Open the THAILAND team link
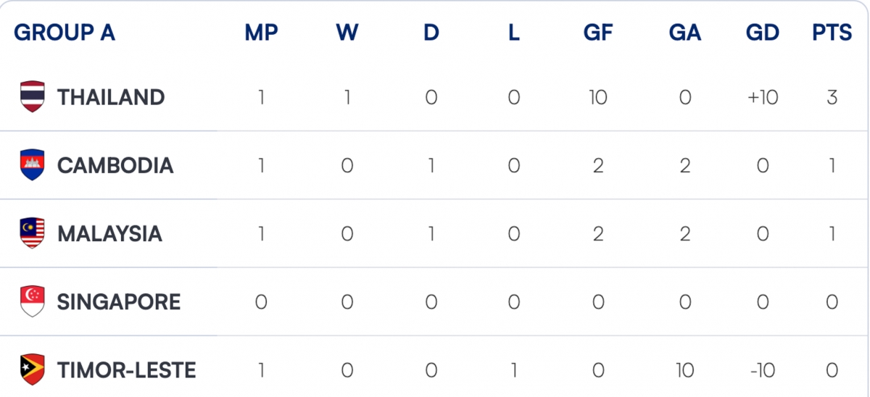 (111, 97)
